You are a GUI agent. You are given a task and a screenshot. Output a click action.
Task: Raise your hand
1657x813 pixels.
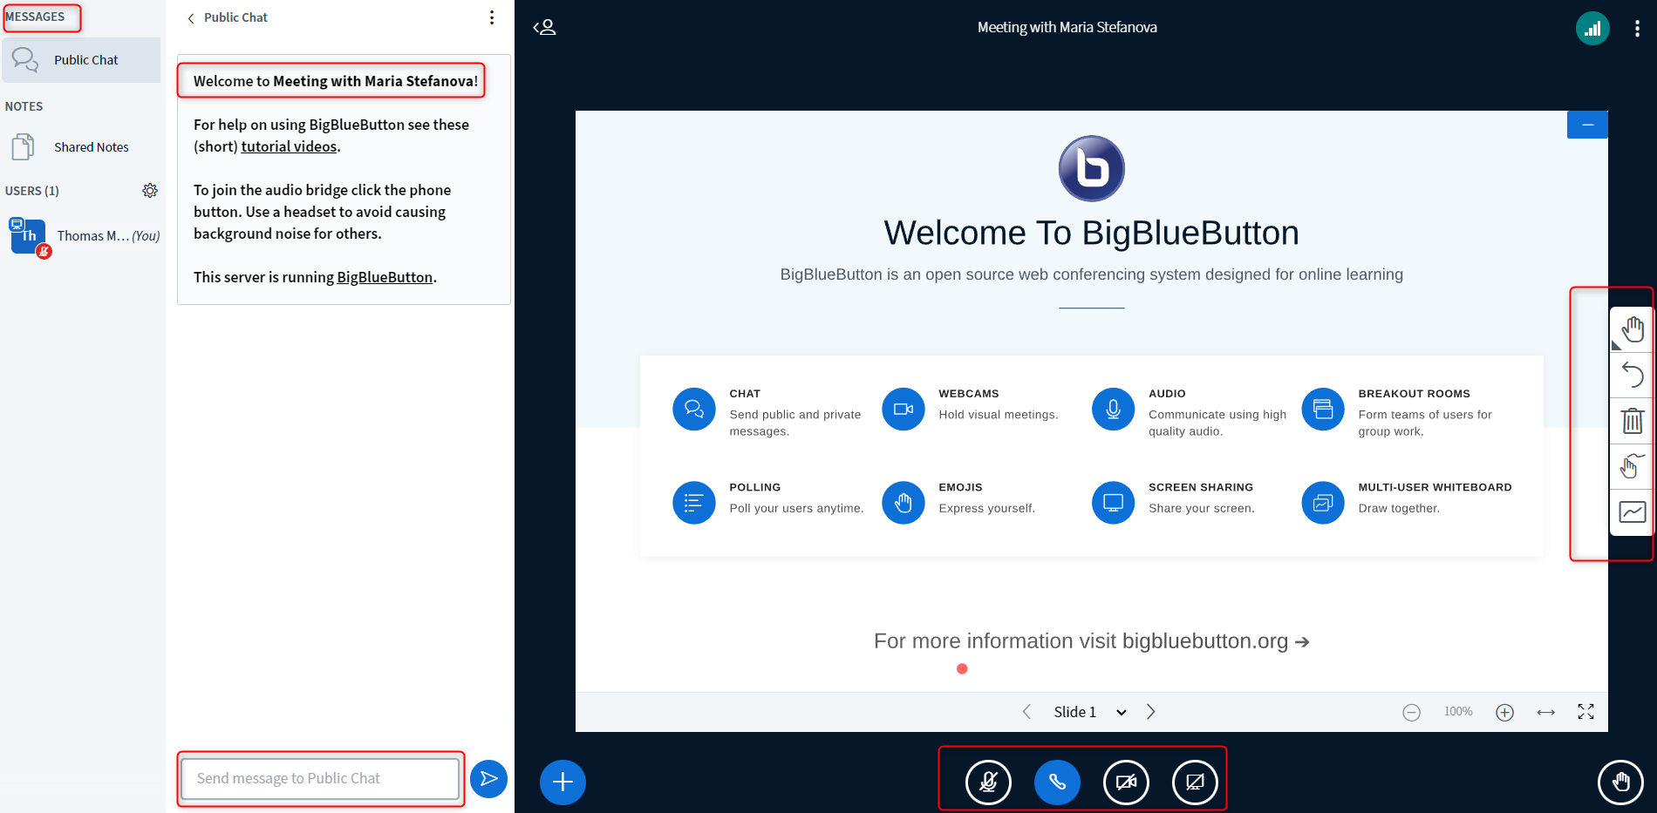1620,782
